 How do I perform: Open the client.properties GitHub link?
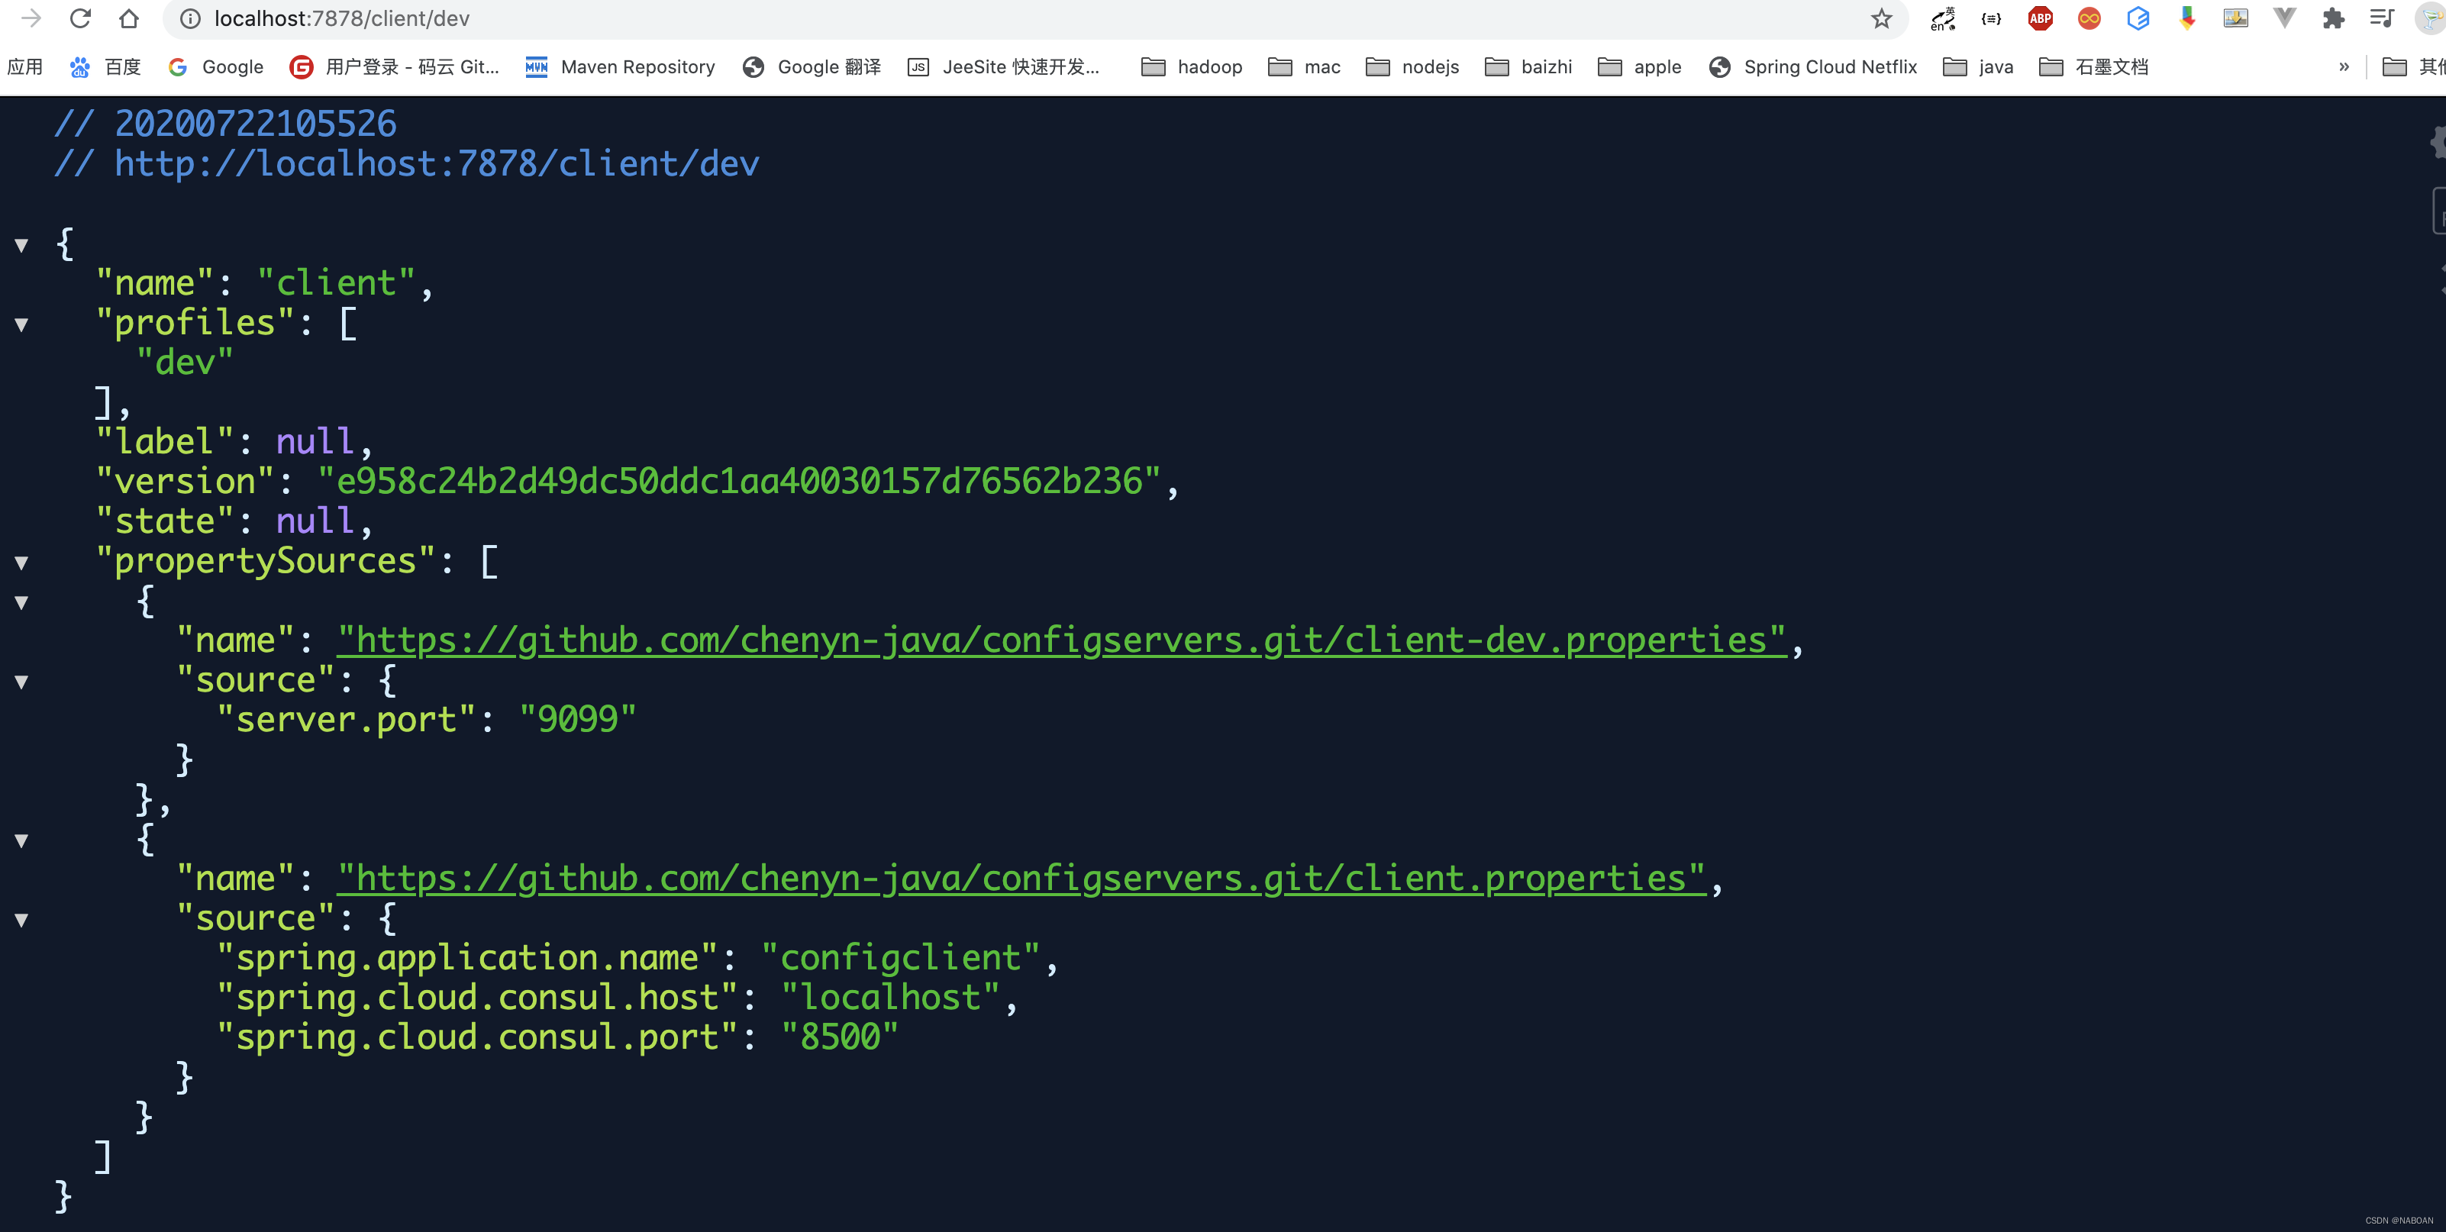pyautogui.click(x=1021, y=879)
